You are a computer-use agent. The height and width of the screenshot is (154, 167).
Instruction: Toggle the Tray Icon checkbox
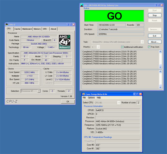[x=149, y=47]
